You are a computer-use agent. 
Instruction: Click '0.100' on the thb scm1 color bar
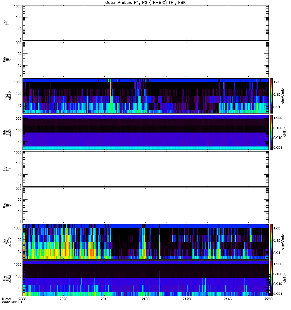tap(278, 128)
